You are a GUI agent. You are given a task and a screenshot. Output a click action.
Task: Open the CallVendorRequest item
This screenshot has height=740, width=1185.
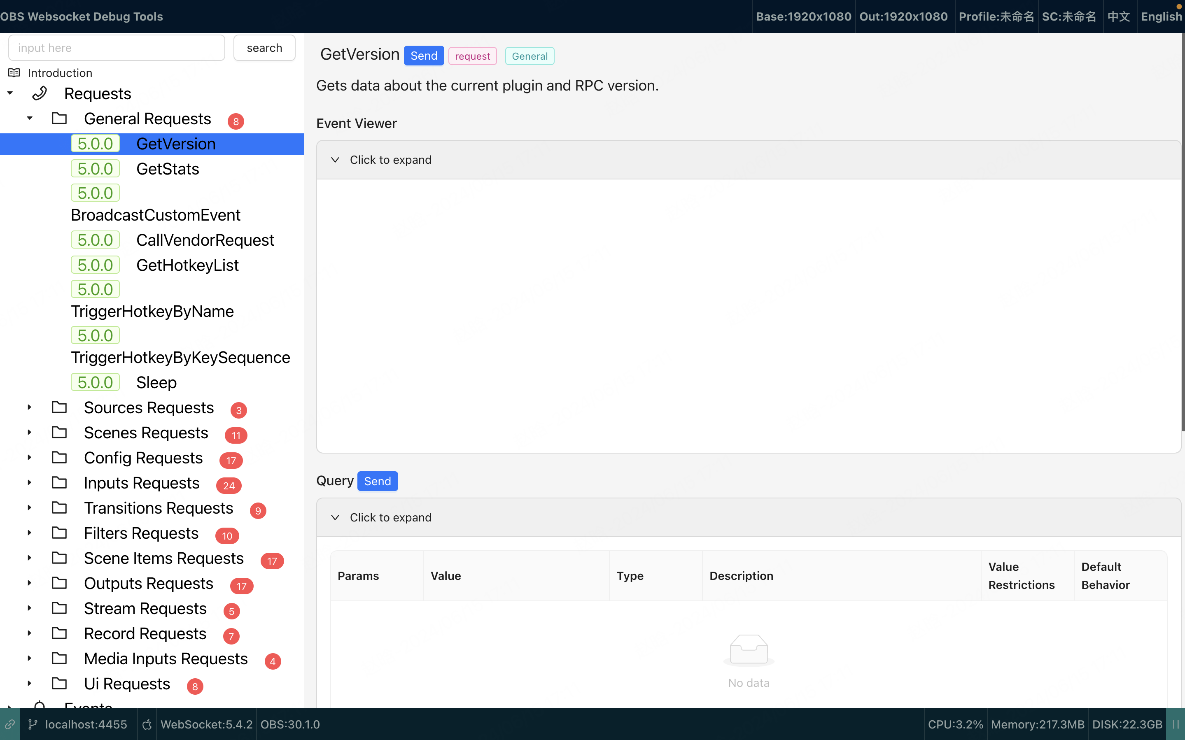point(205,240)
